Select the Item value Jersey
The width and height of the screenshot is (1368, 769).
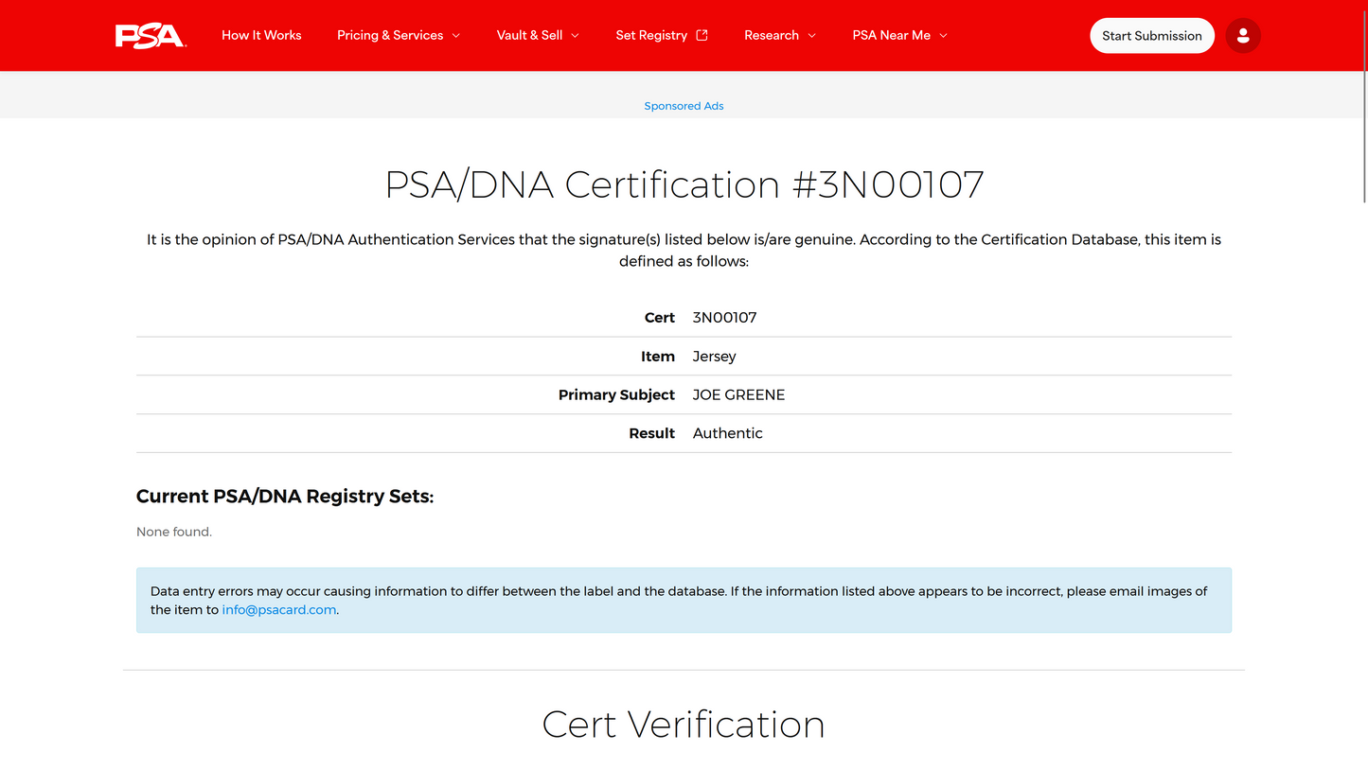[715, 357]
